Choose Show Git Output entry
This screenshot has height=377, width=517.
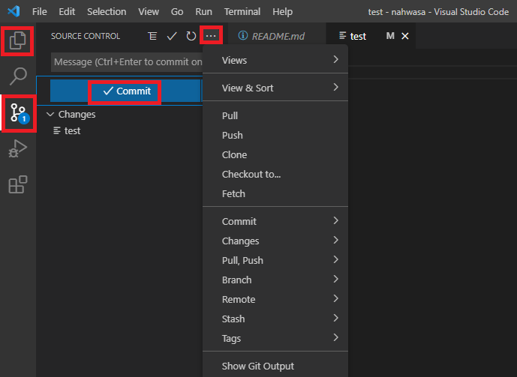coord(275,366)
